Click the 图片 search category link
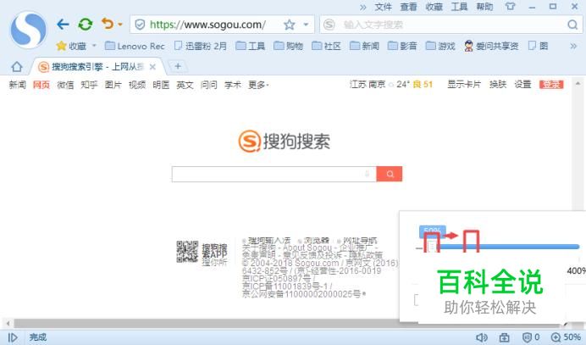Viewport: 586px width, 345px height. [x=113, y=85]
